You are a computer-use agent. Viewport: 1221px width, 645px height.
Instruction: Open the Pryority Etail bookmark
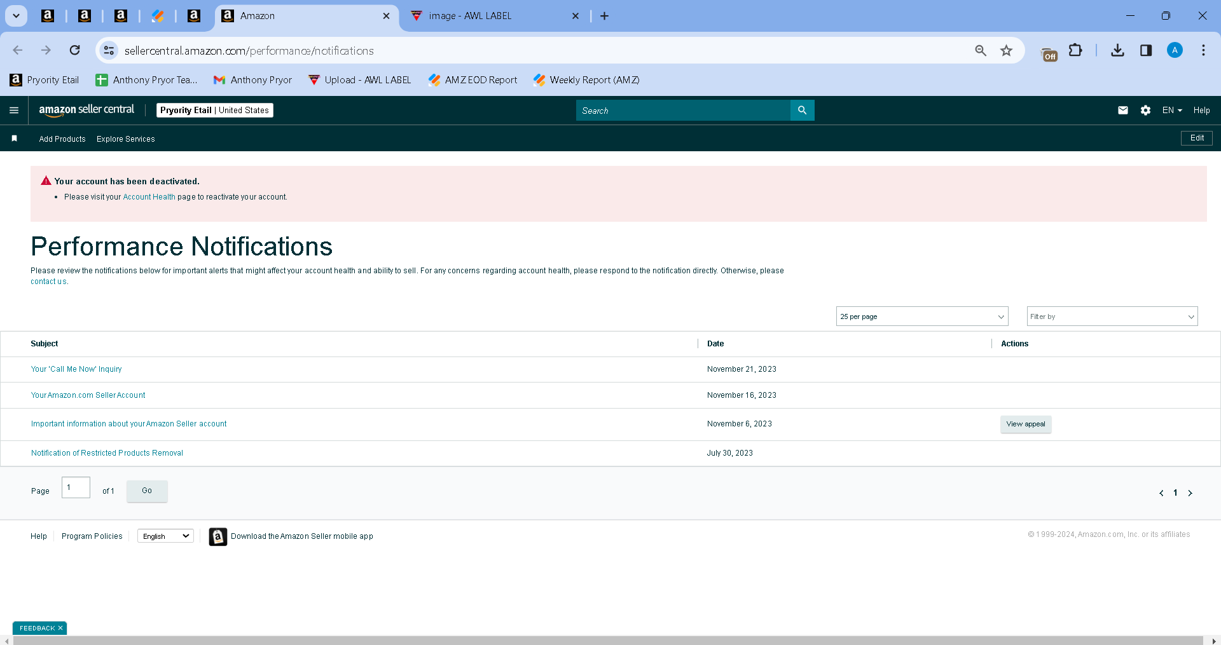[45, 80]
